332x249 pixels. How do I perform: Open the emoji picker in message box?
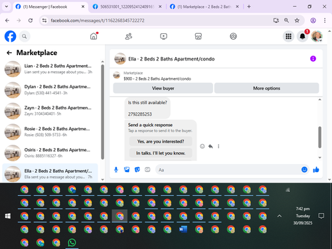point(304,170)
